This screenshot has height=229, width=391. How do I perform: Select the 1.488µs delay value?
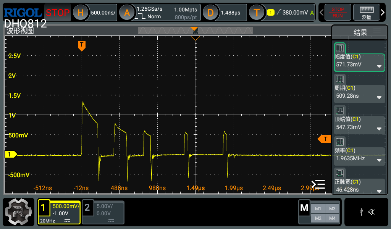coord(231,13)
